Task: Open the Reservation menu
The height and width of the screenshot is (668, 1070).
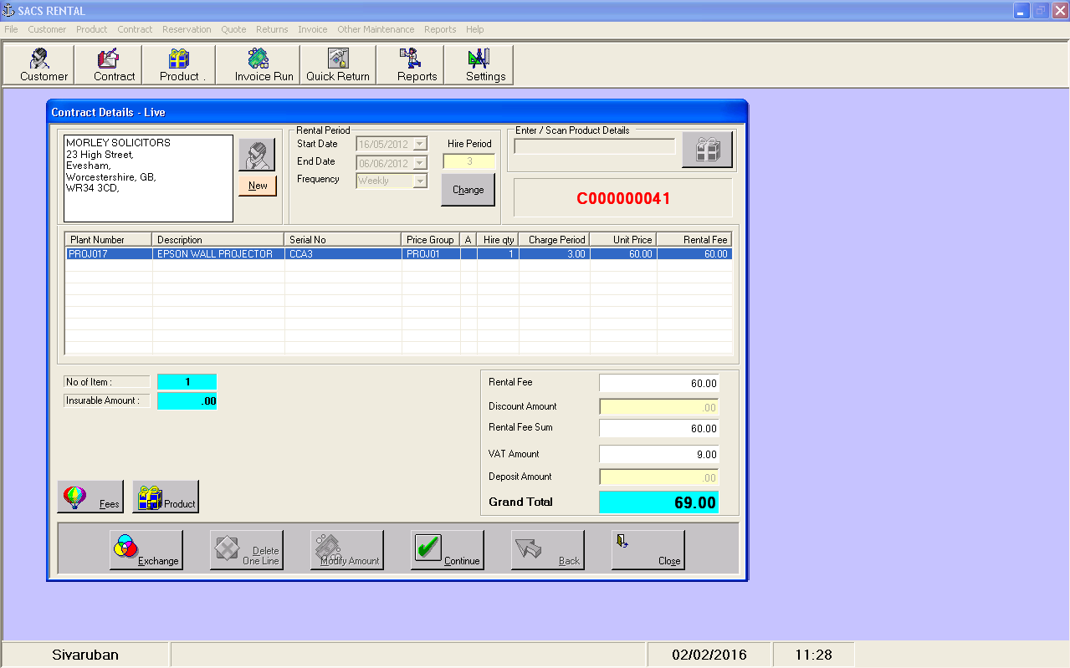Action: [187, 29]
